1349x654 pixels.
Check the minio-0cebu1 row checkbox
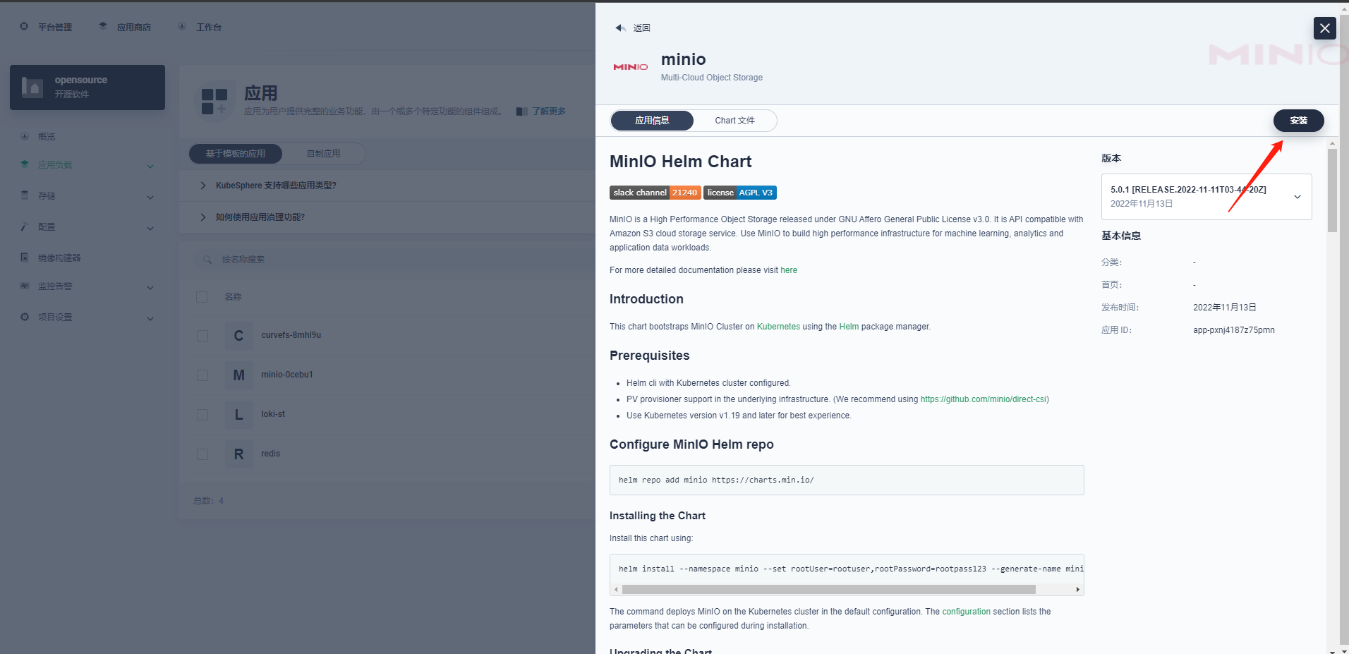click(202, 375)
